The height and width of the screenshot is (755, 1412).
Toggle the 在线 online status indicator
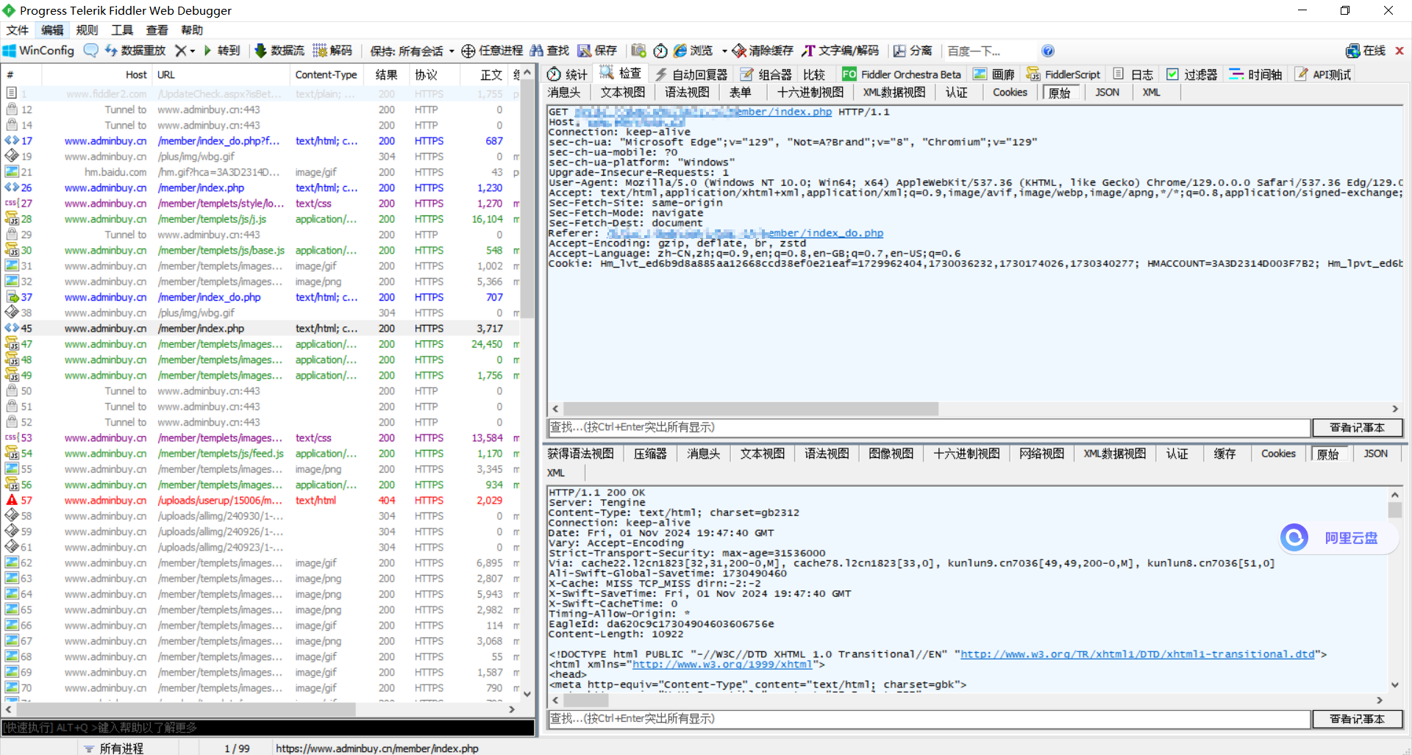(x=1366, y=51)
